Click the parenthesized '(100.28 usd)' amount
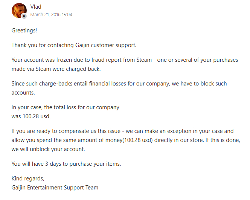Screen dimensions: 250x200 [137, 140]
